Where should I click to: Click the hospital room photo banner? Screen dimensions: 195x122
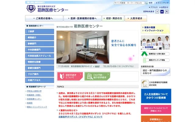(x=83, y=47)
